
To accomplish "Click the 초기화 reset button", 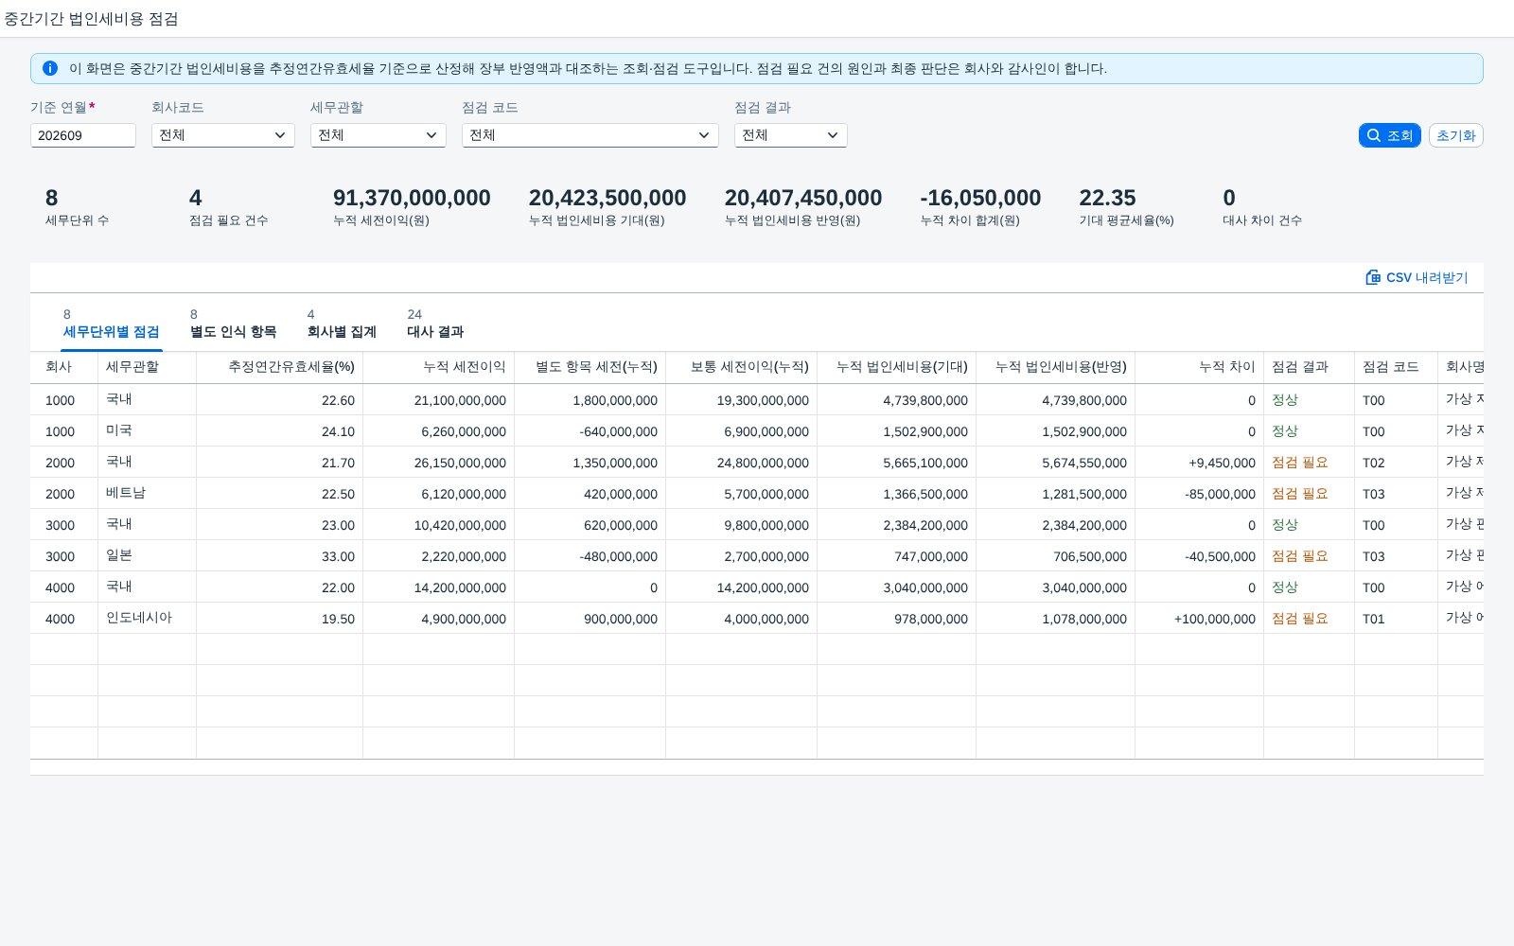I will (x=1455, y=135).
